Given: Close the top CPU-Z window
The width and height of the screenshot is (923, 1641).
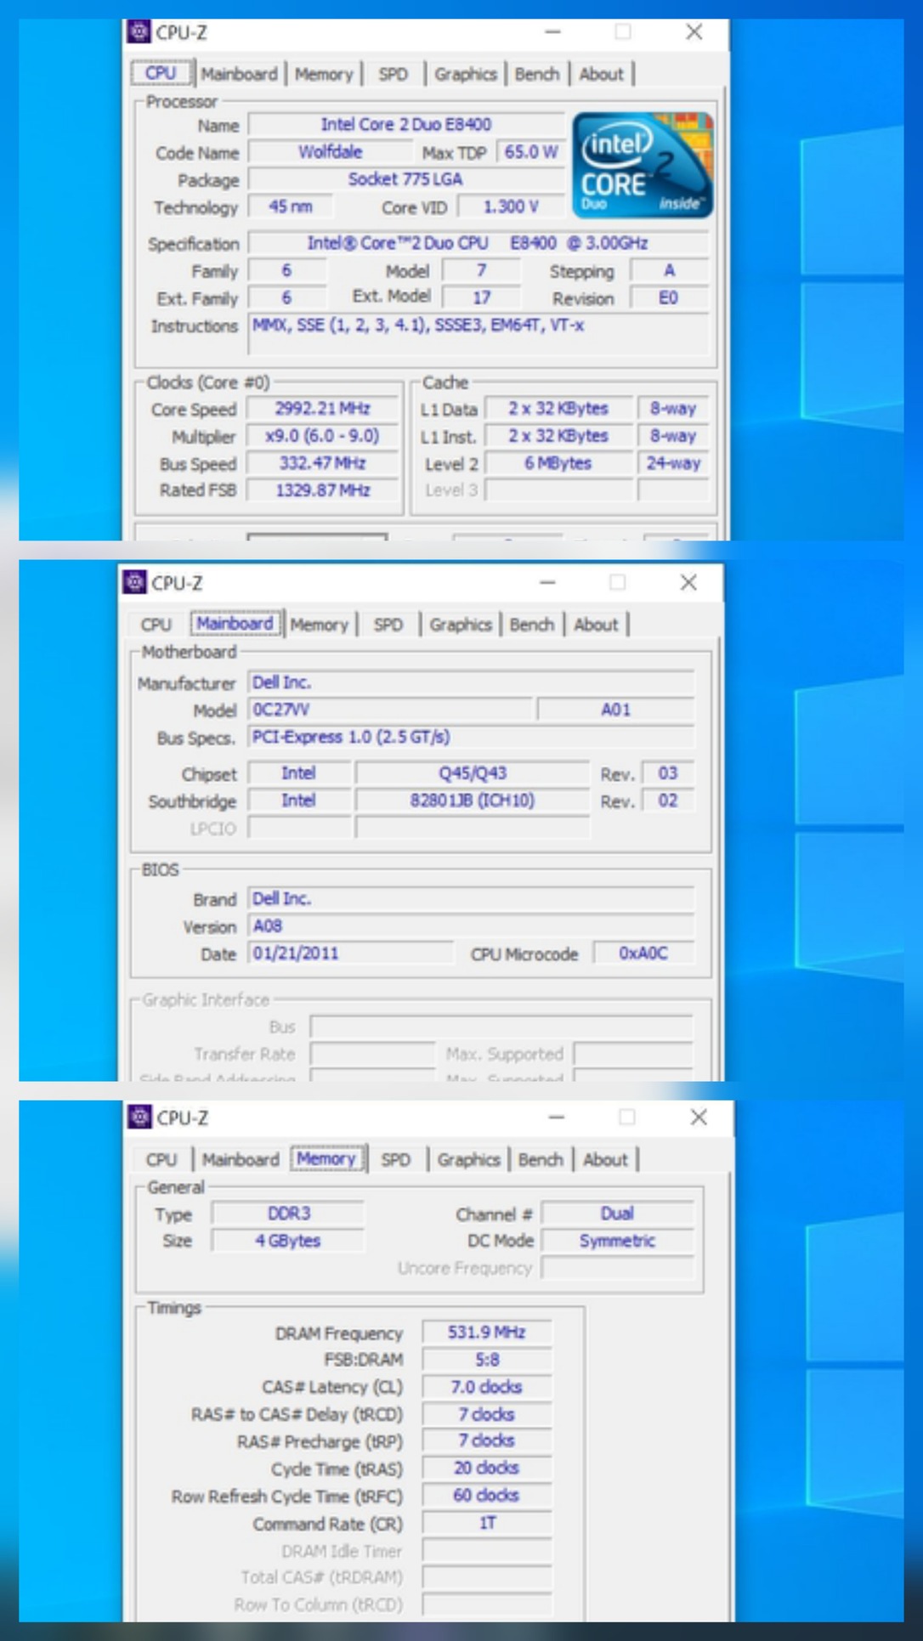Looking at the screenshot, I should (x=694, y=32).
